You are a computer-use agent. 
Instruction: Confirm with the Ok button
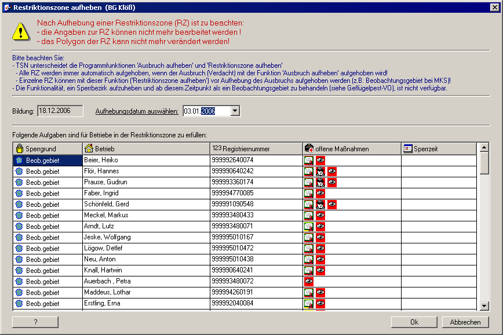pyautogui.click(x=414, y=322)
